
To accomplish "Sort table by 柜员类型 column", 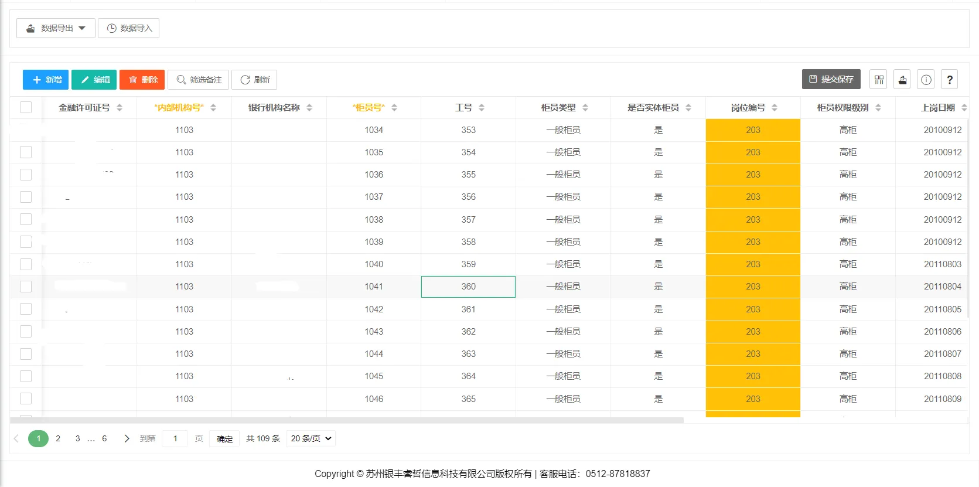I will 585,108.
